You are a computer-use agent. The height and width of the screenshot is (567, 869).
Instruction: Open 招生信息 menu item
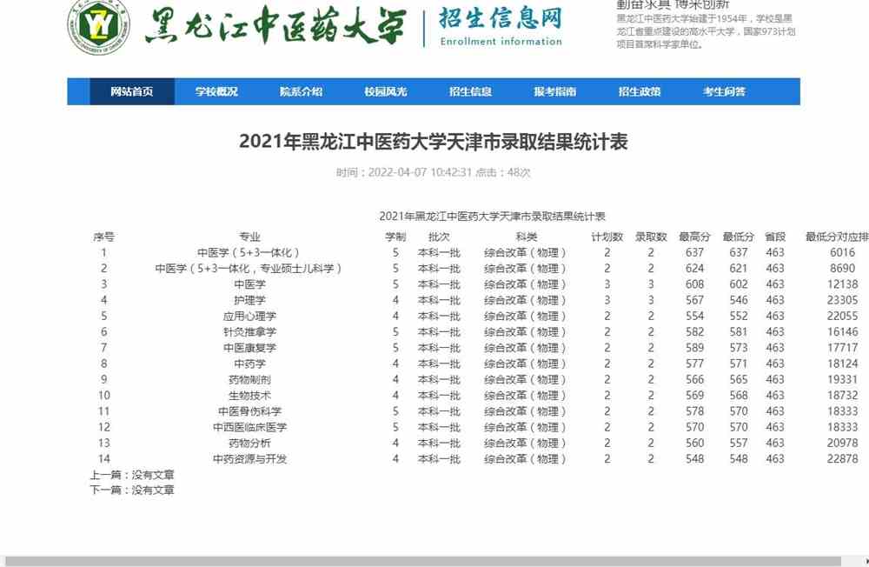(470, 91)
